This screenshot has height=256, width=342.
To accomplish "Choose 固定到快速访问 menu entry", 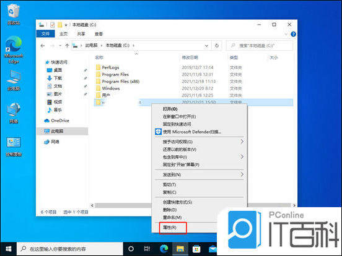I will [199, 124].
